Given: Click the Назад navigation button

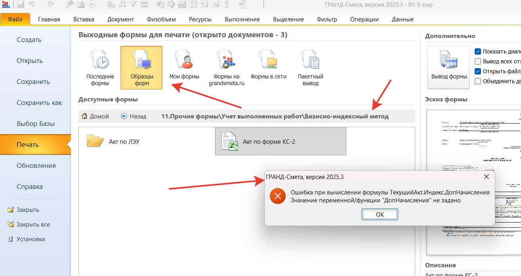Looking at the screenshot, I should [x=134, y=116].
